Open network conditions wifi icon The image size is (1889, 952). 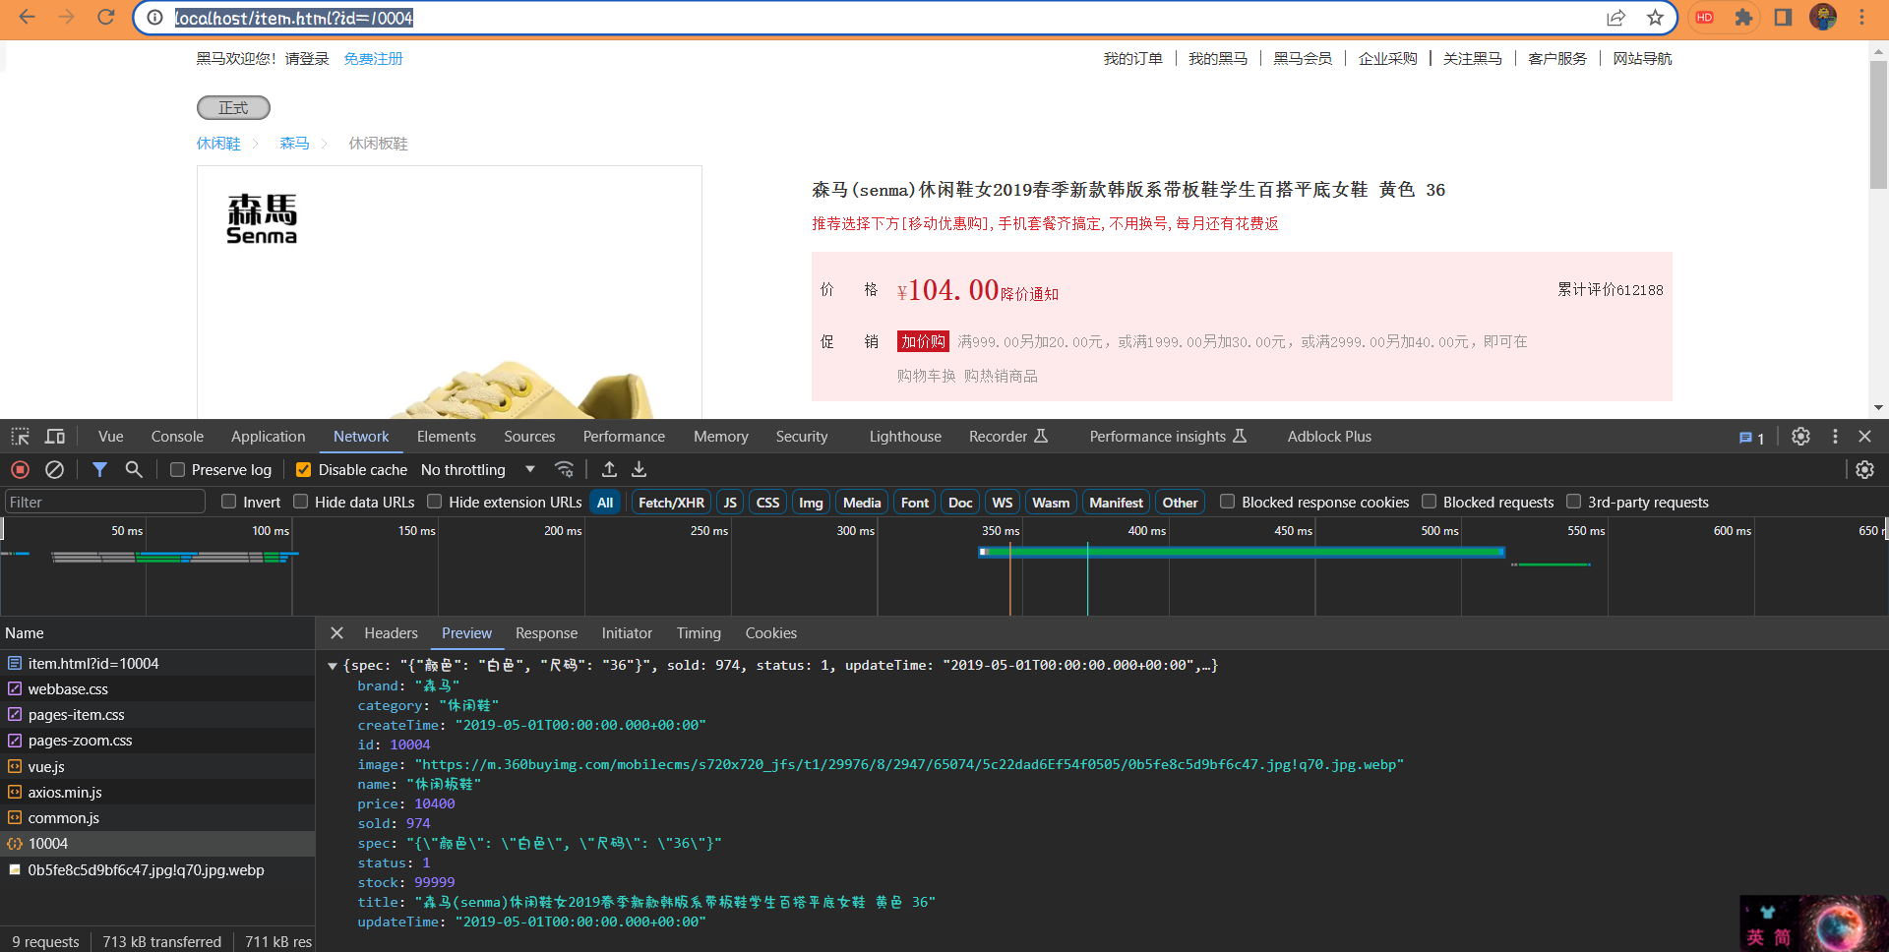coord(564,470)
